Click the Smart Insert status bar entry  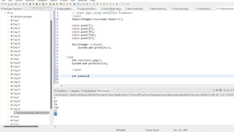tap(152, 130)
